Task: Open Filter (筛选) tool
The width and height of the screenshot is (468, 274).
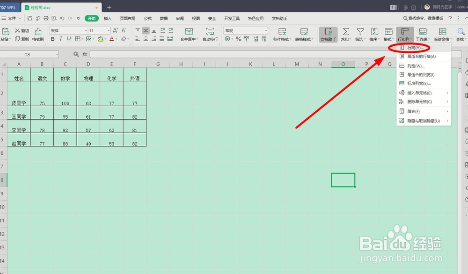Action: point(360,35)
